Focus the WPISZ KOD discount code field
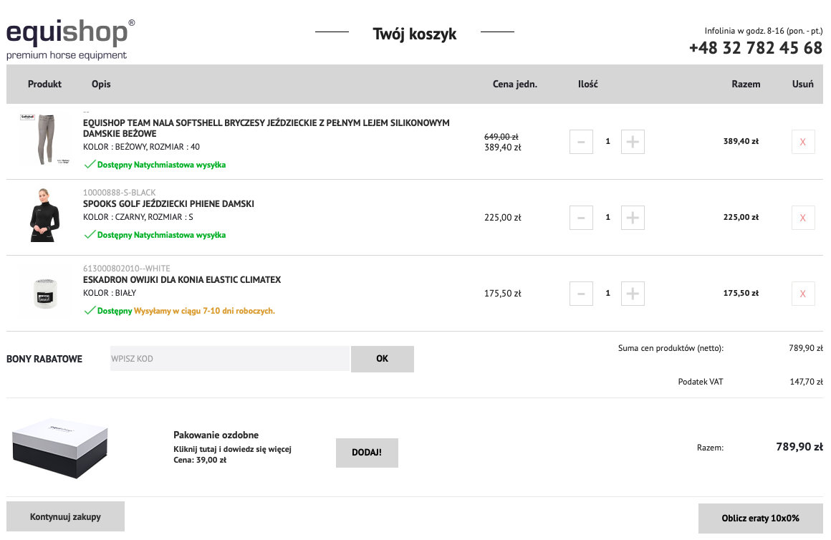This screenshot has height=540, width=831. pyautogui.click(x=229, y=359)
